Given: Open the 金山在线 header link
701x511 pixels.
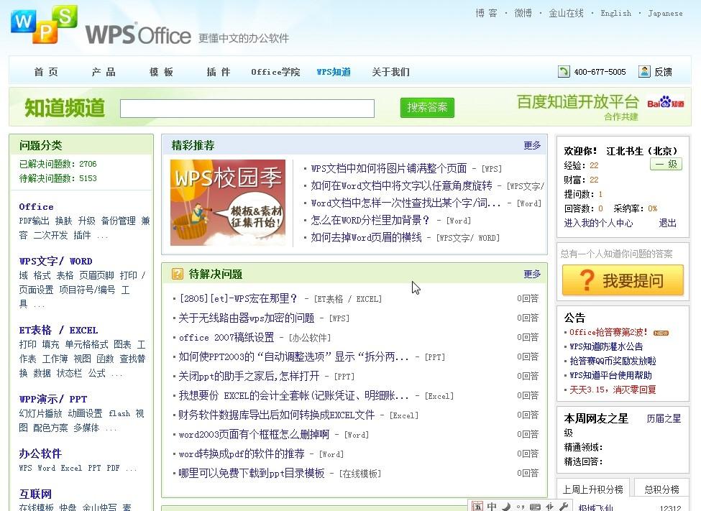Looking at the screenshot, I should 566,14.
